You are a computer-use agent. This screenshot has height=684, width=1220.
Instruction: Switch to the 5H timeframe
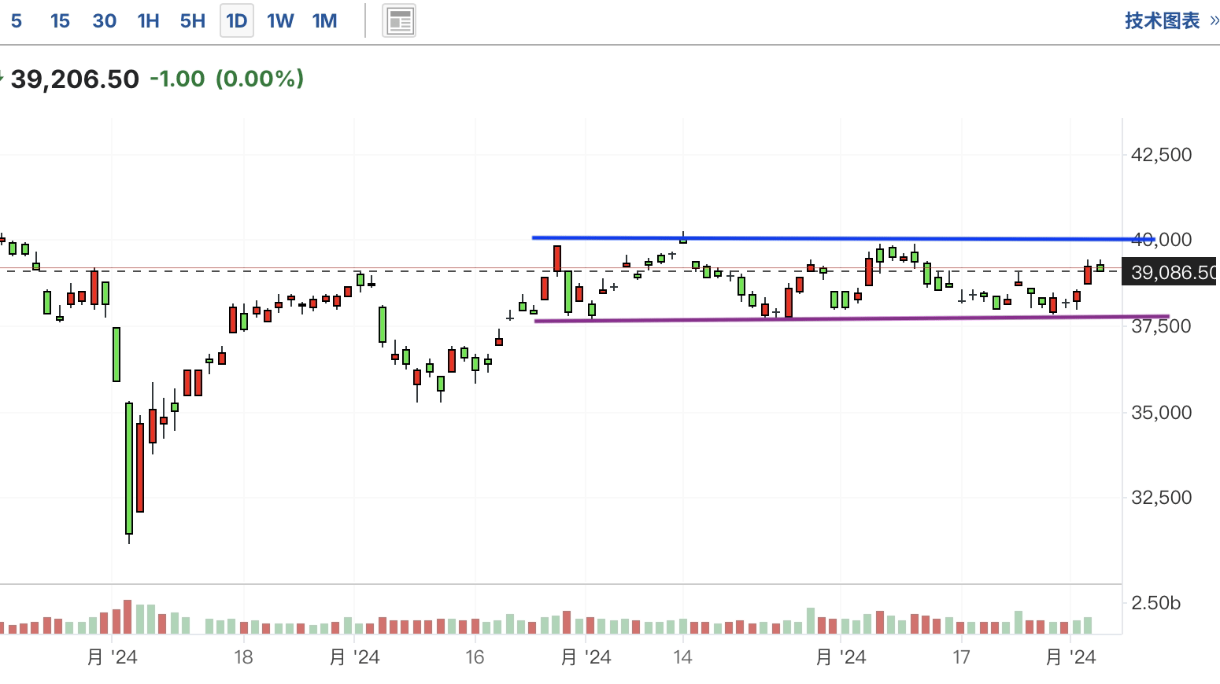192,21
